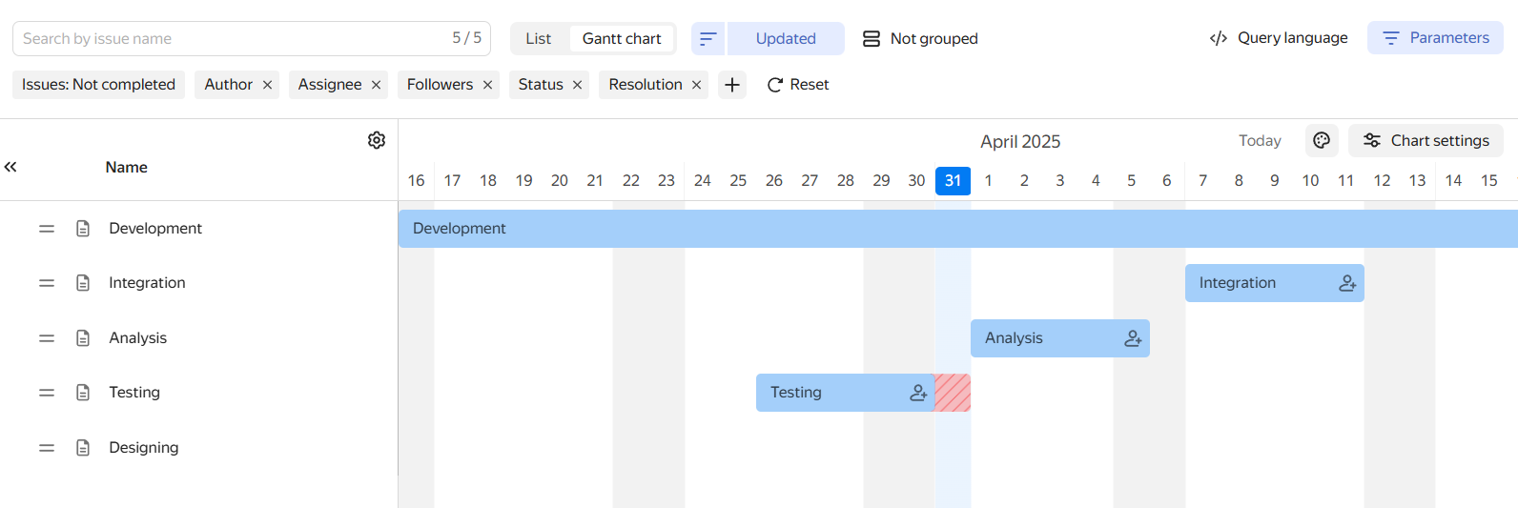Screen dimensions: 1518x508
Task: Click the gear icon above the Name column
Action: tap(377, 140)
